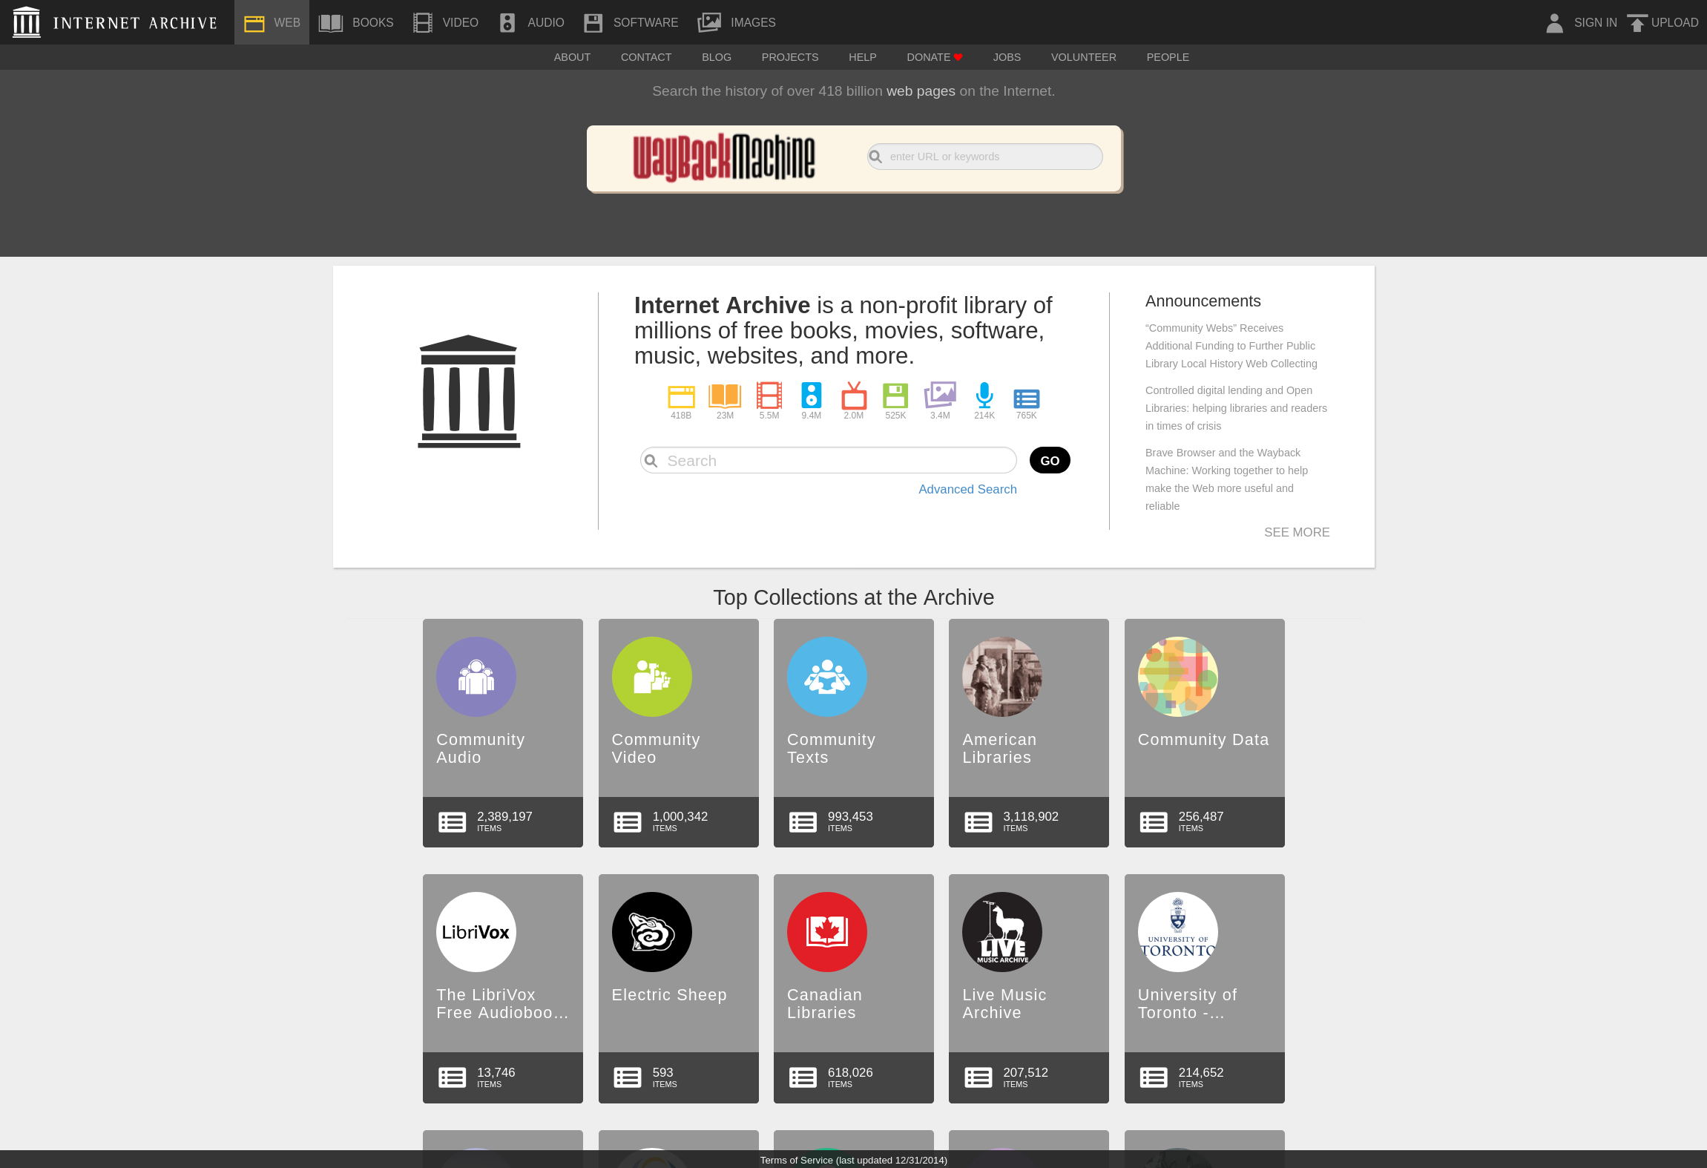This screenshot has height=1168, width=1707.
Task: Open the Wayback Machine logo
Action: (724, 156)
